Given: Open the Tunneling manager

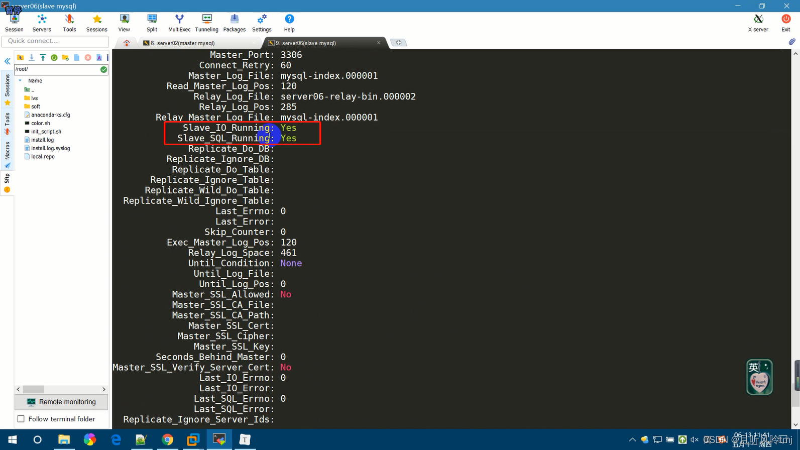Looking at the screenshot, I should [x=206, y=23].
